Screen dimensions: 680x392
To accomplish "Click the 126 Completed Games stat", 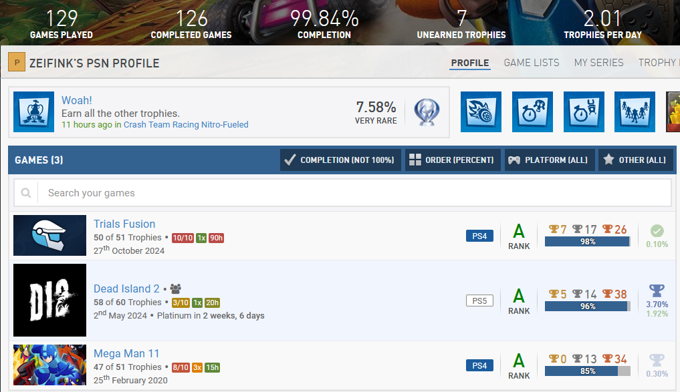I will (191, 25).
